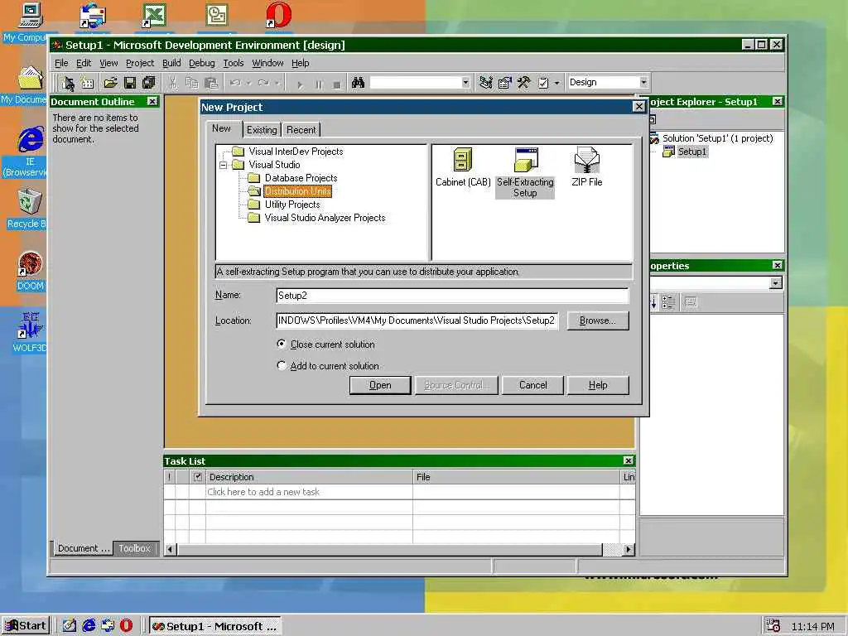Click Alphabetic sort icon in Properties panel
This screenshot has height=636, width=848.
tap(653, 302)
